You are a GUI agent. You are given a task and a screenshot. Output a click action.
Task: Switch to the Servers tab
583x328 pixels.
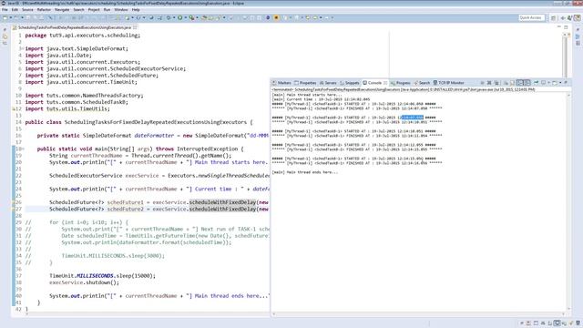point(328,83)
